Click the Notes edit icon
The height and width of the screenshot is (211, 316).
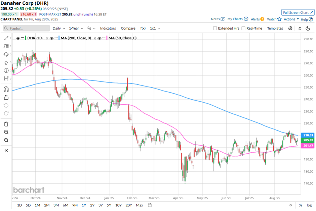(223, 19)
